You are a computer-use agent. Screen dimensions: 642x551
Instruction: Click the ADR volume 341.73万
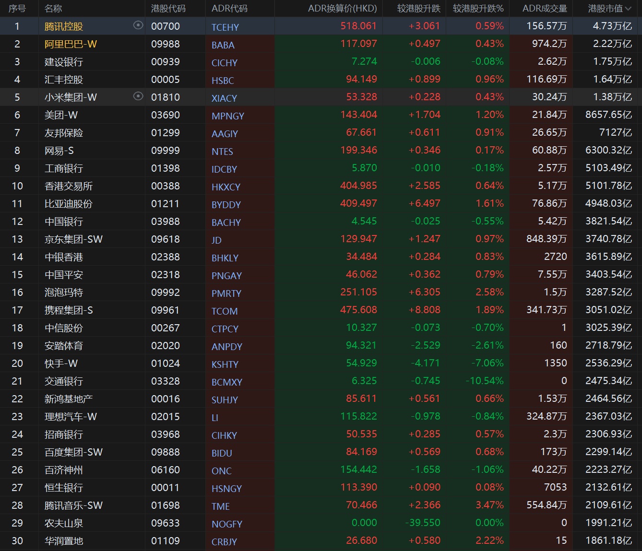pos(547,310)
